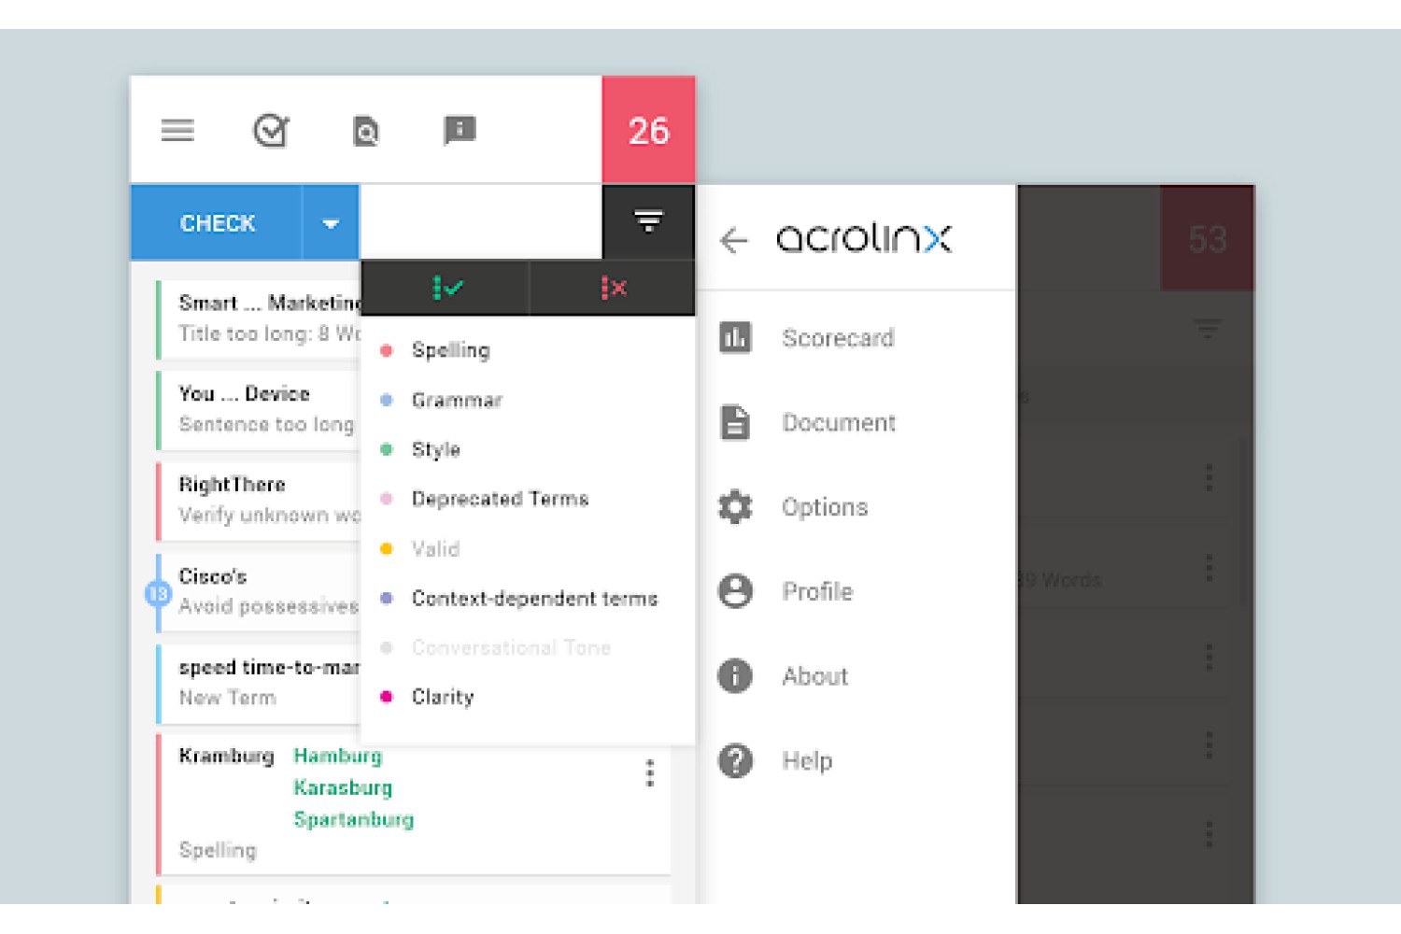Deselect all filters with the red X icon
The width and height of the screenshot is (1401, 934).
tap(613, 288)
